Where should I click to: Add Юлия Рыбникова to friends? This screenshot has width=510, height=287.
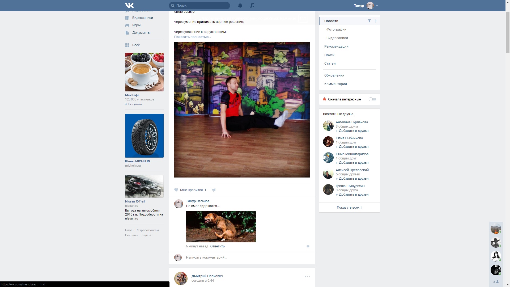click(x=352, y=147)
